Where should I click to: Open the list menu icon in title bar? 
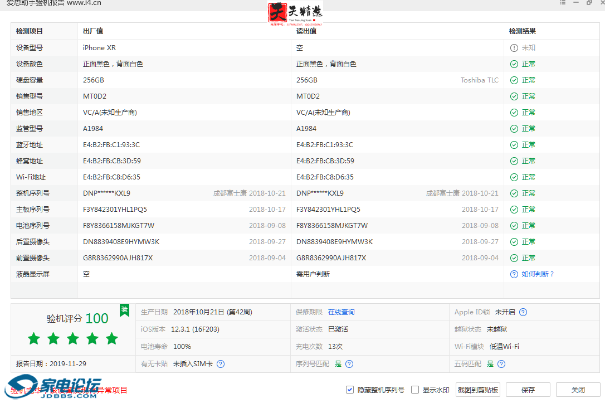(563, 2)
